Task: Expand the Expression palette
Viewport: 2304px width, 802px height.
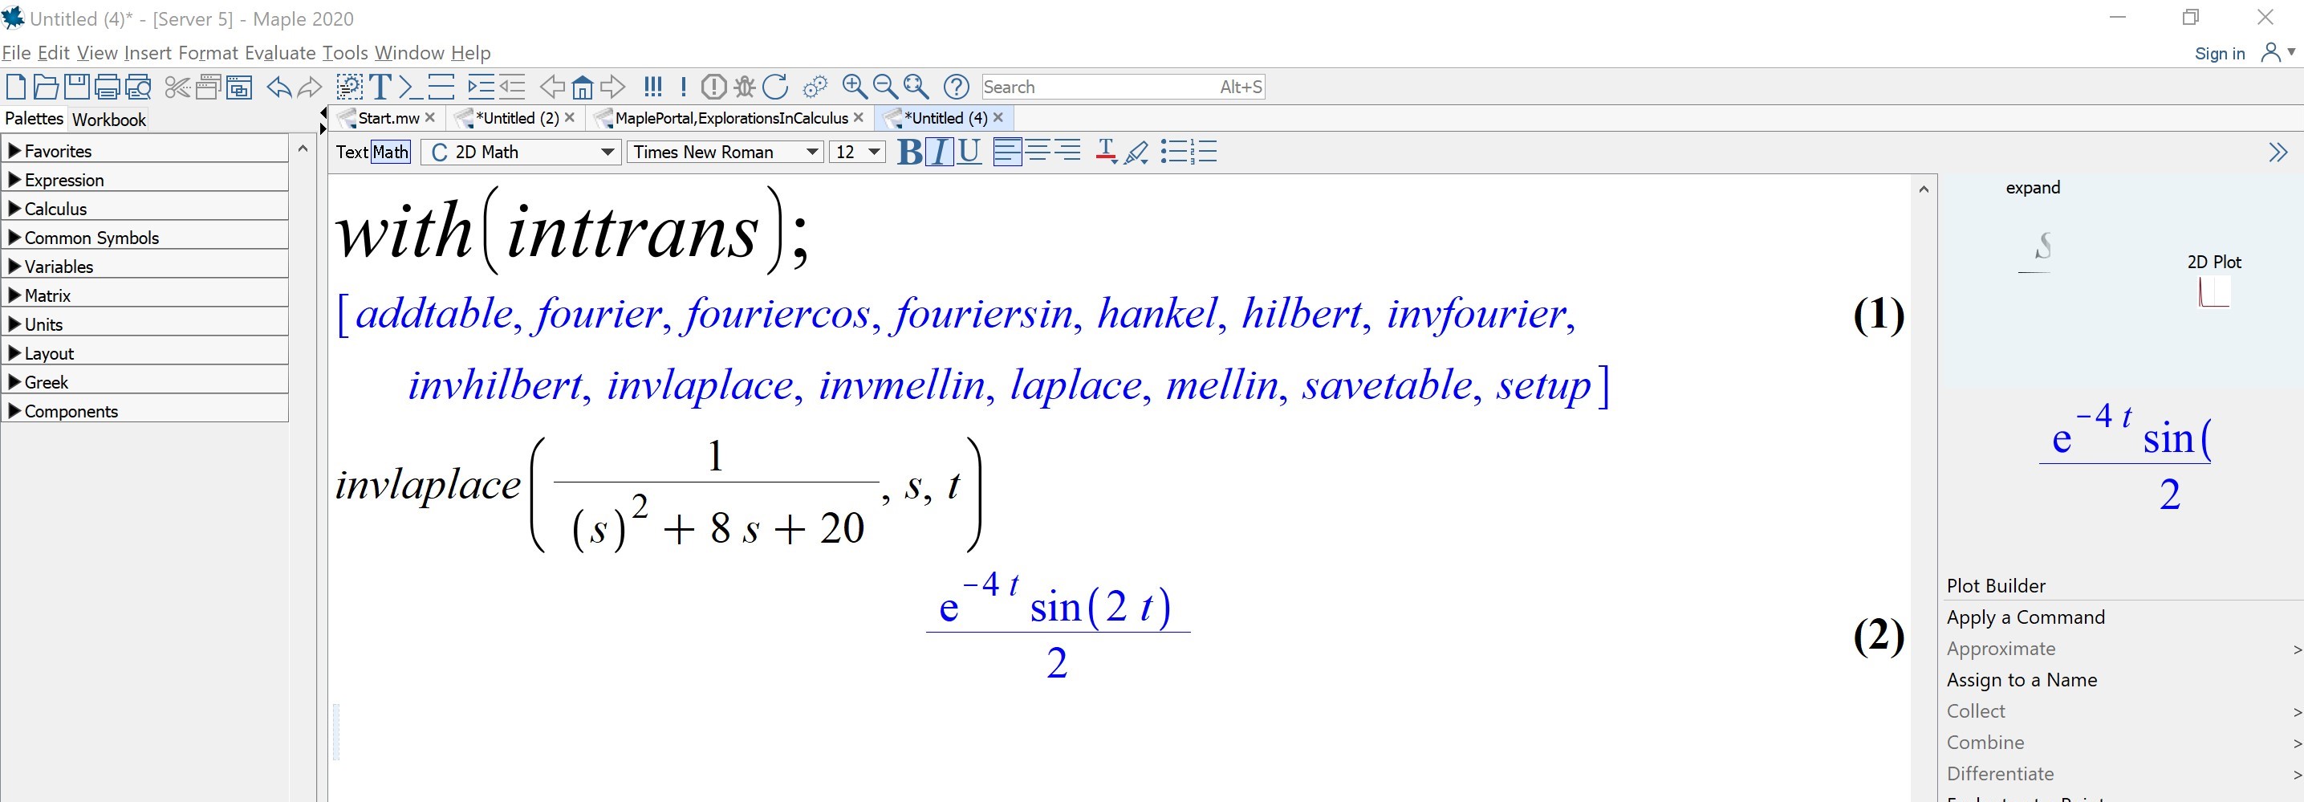Action: pyautogui.click(x=145, y=179)
